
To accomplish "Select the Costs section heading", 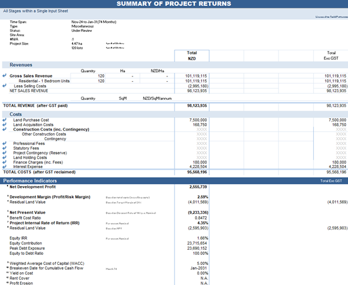I will 16,114.
